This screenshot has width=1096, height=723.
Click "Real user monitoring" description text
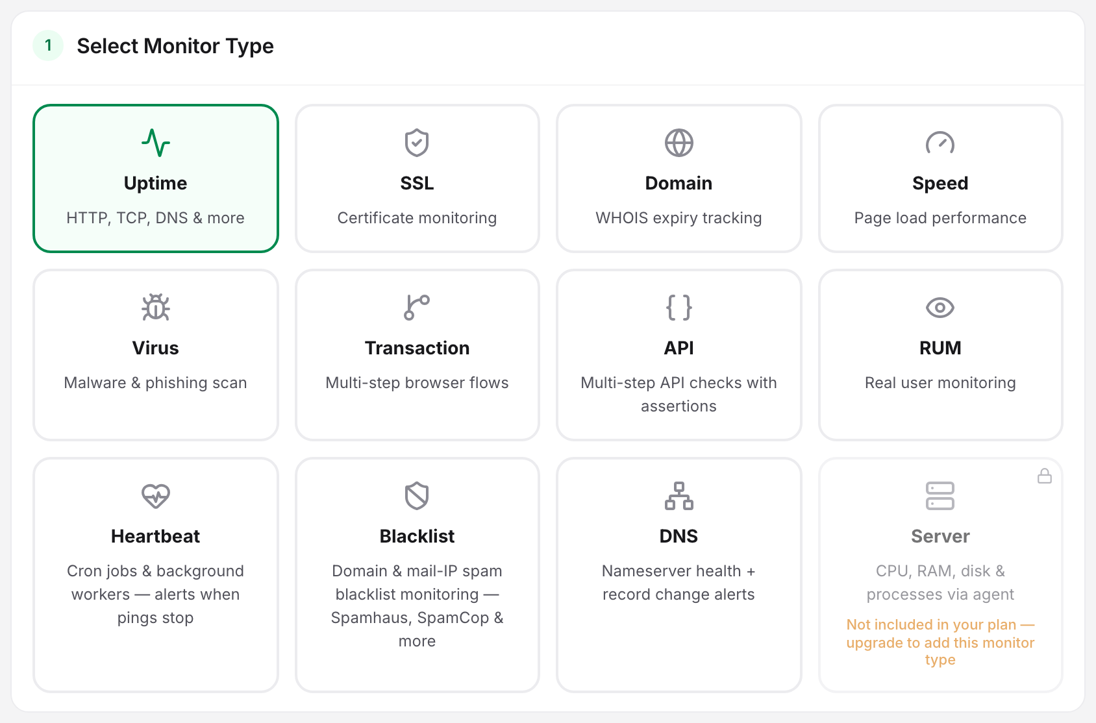click(940, 383)
